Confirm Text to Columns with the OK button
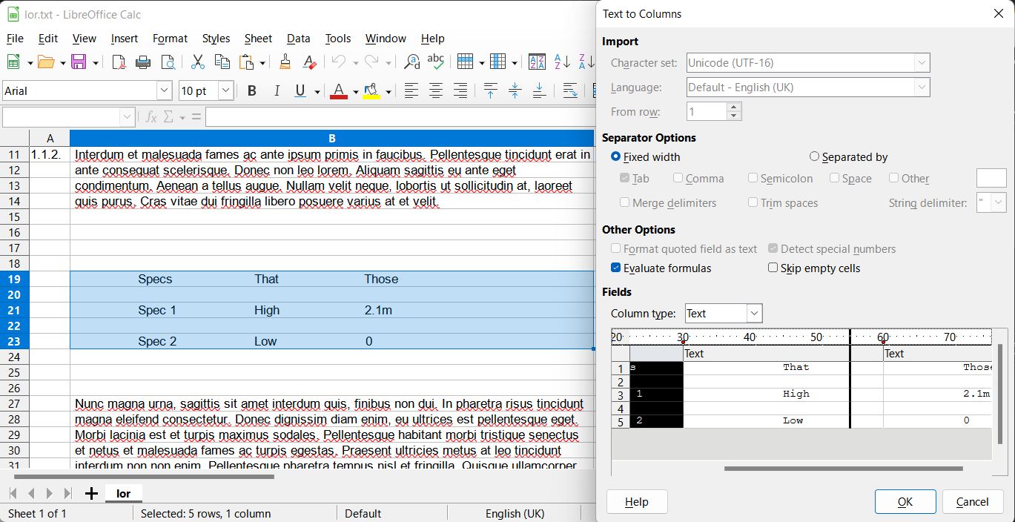Viewport: 1015px width, 522px height. click(x=905, y=502)
